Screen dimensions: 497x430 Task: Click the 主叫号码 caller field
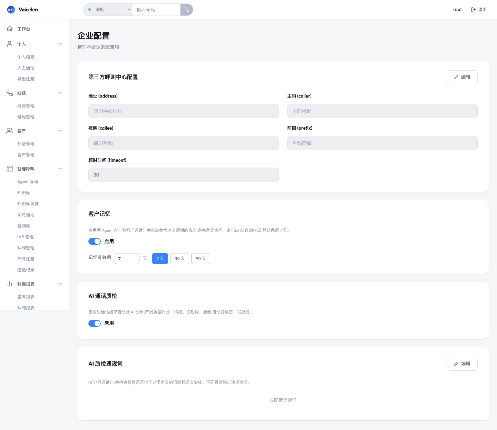pos(382,111)
